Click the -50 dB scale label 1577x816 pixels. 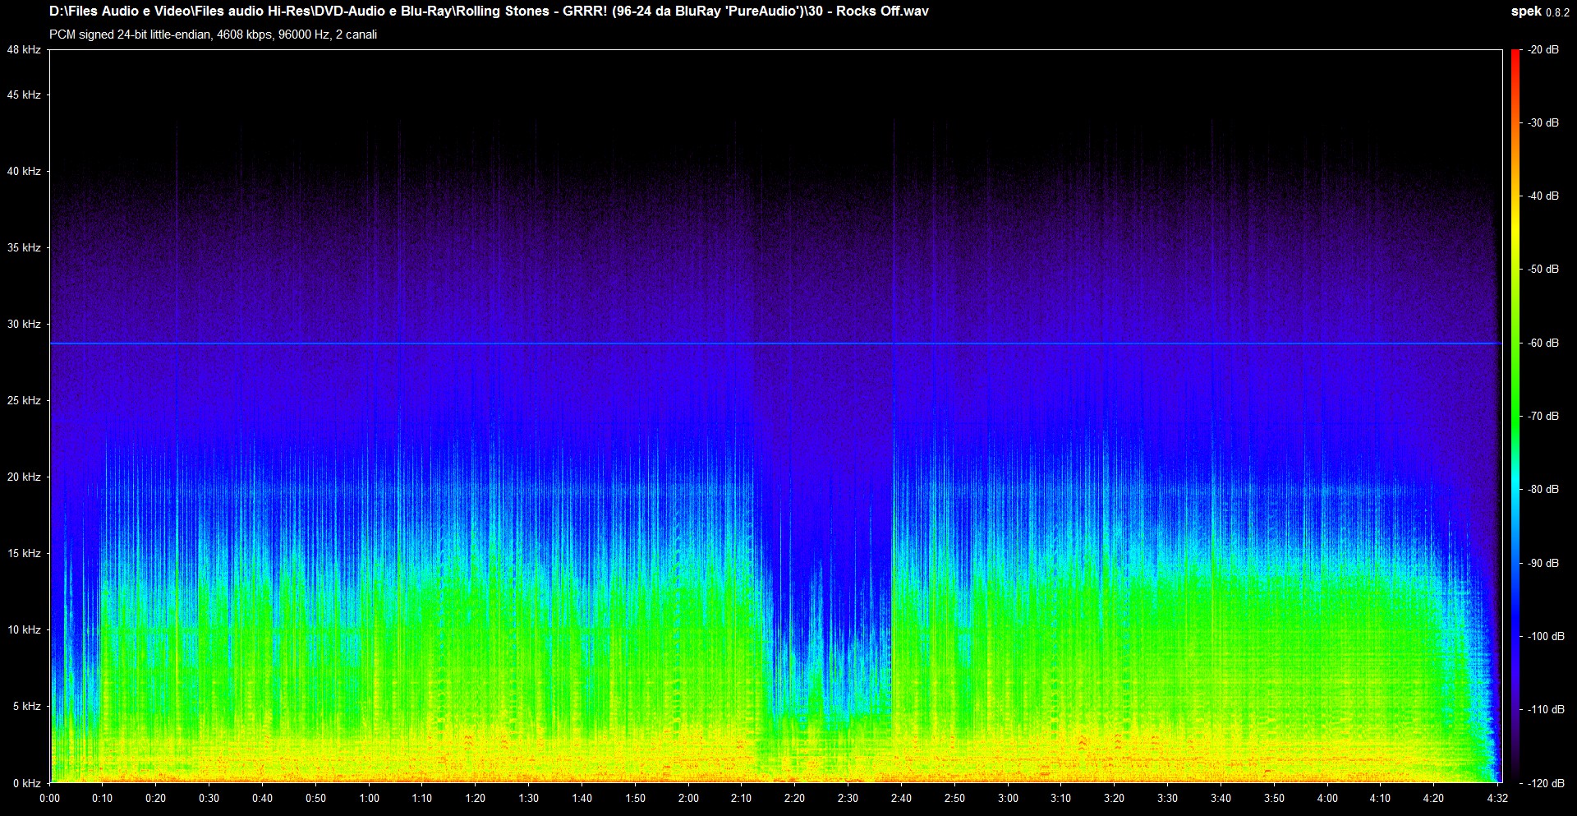point(1543,270)
